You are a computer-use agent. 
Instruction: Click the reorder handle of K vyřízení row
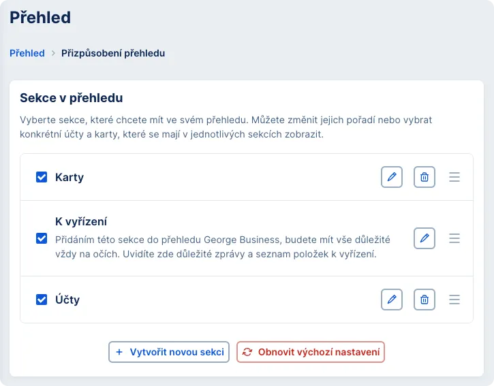(454, 238)
